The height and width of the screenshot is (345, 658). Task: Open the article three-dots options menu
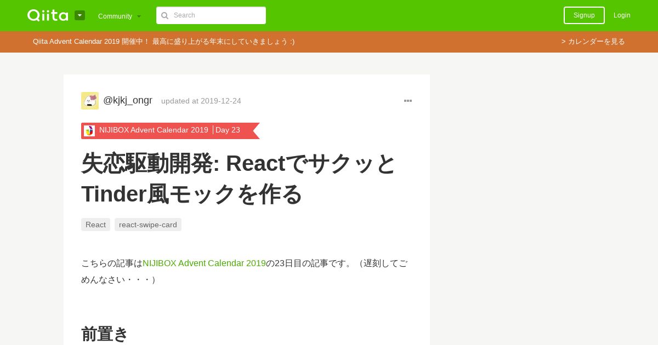[408, 101]
